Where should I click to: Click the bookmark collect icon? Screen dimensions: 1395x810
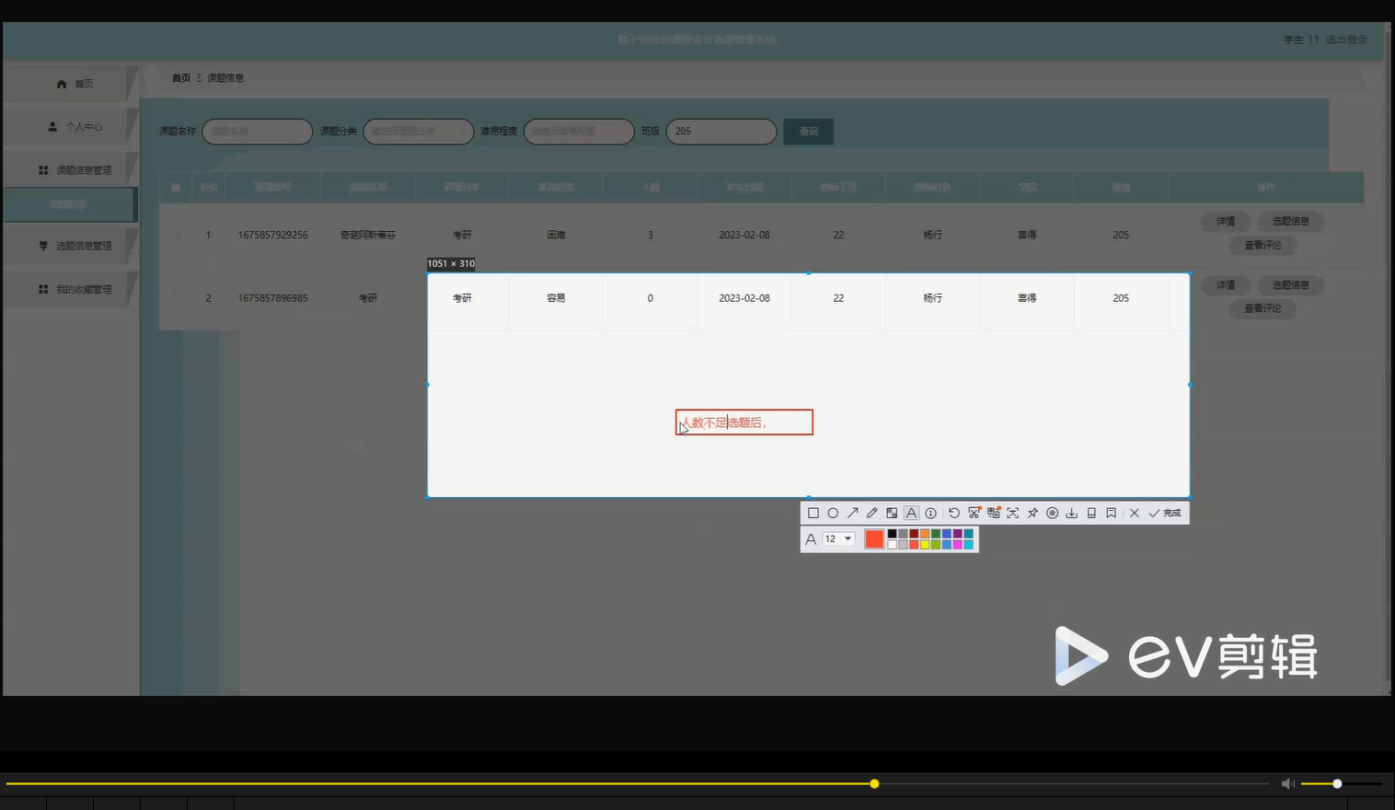coord(1112,513)
